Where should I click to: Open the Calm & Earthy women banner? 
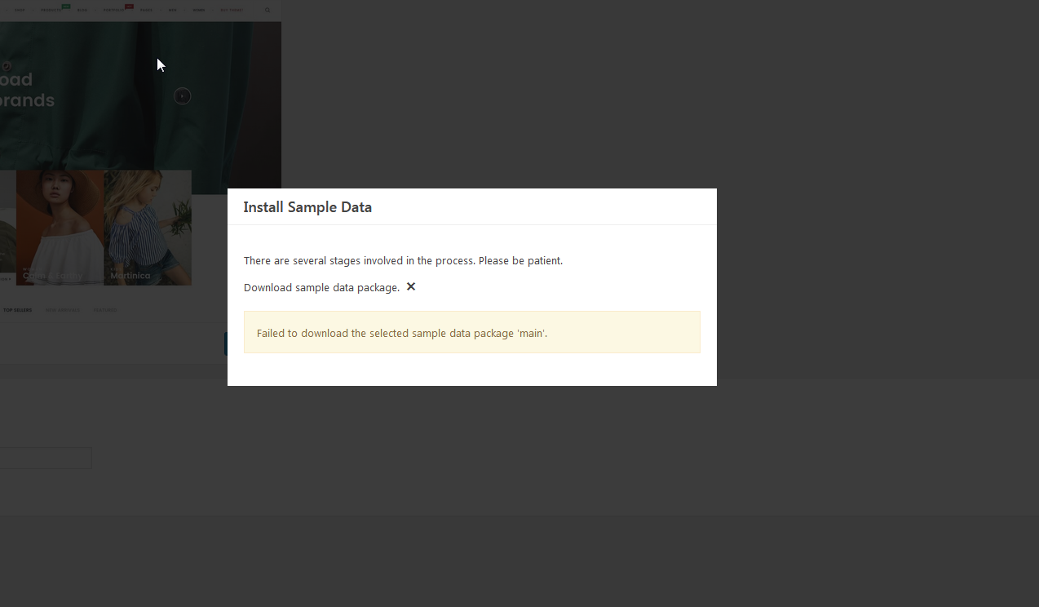(x=60, y=228)
